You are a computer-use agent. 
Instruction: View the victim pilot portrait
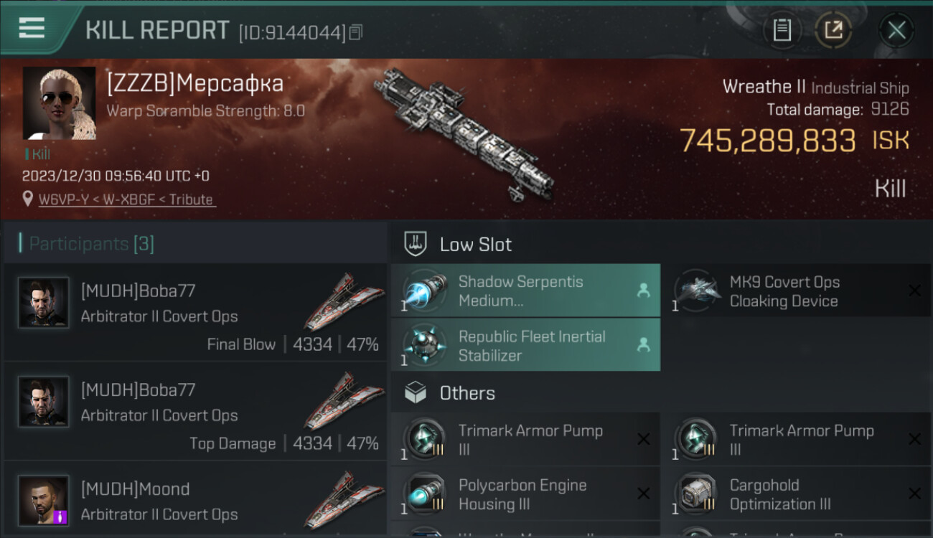59,103
